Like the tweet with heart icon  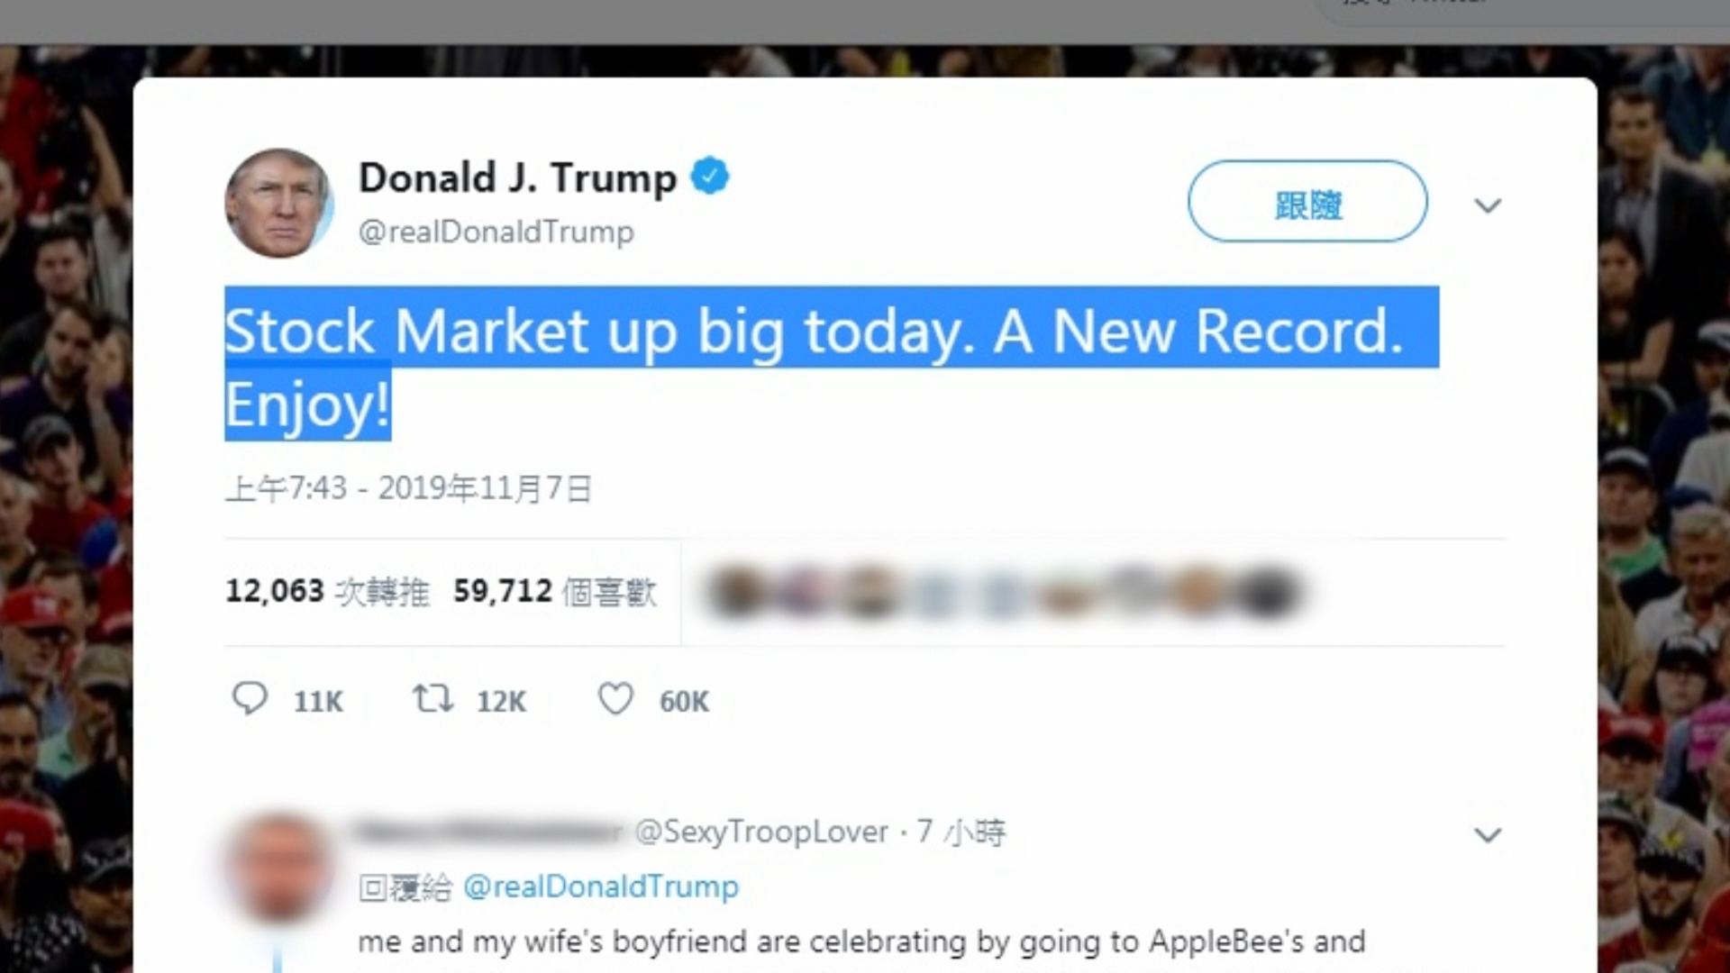pyautogui.click(x=616, y=699)
